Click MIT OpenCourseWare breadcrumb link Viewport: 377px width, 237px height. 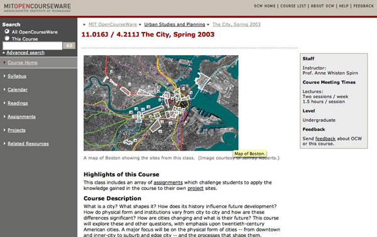click(112, 24)
